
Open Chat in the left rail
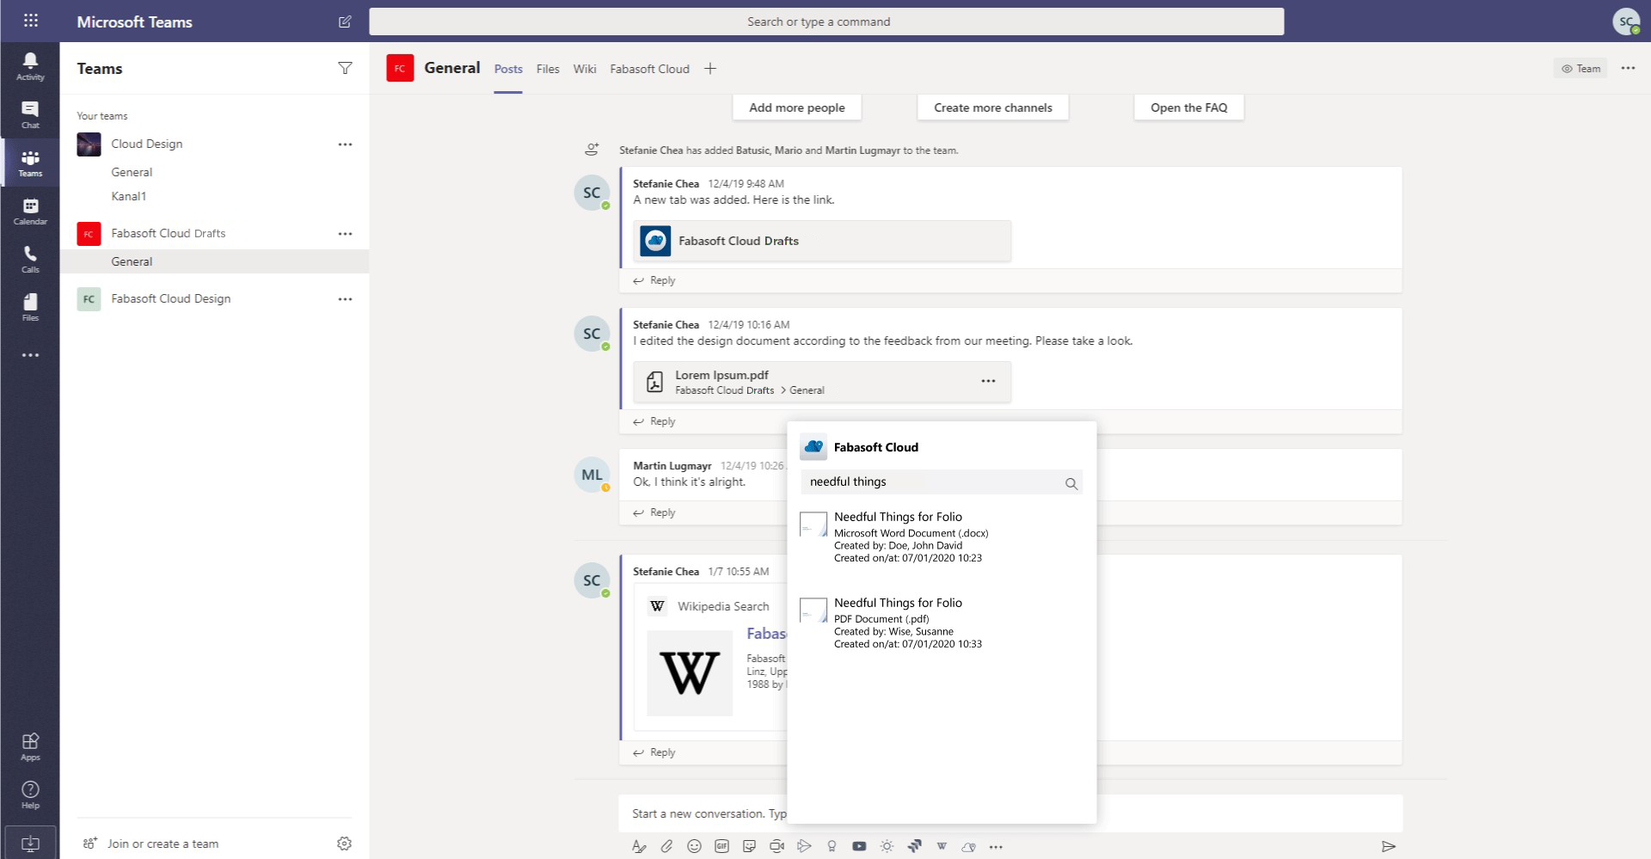coord(30,114)
